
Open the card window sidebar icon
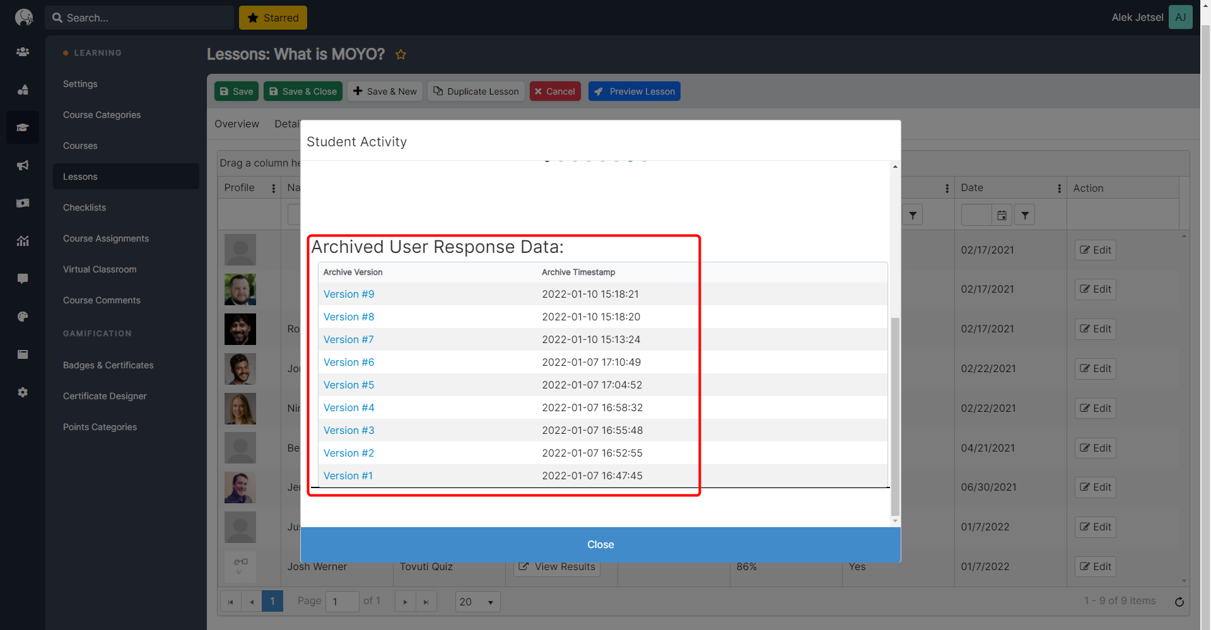pos(23,354)
